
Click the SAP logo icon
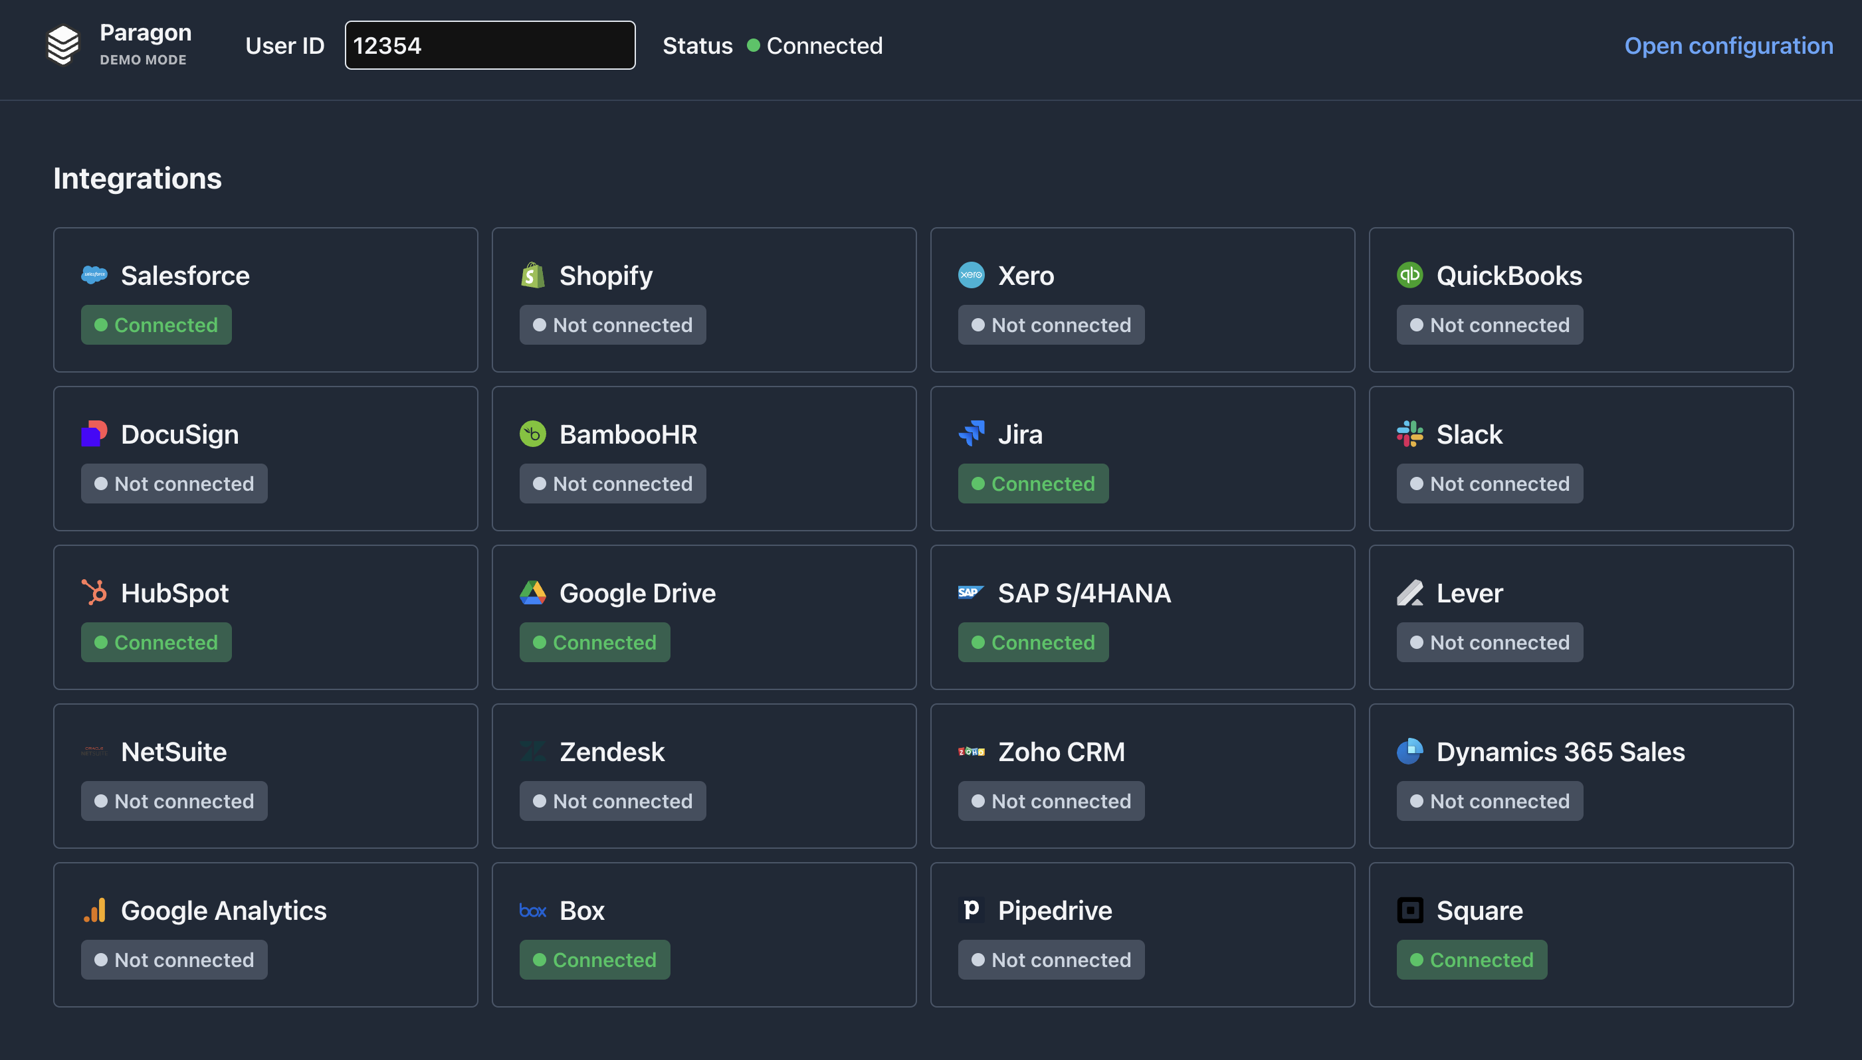pos(972,592)
